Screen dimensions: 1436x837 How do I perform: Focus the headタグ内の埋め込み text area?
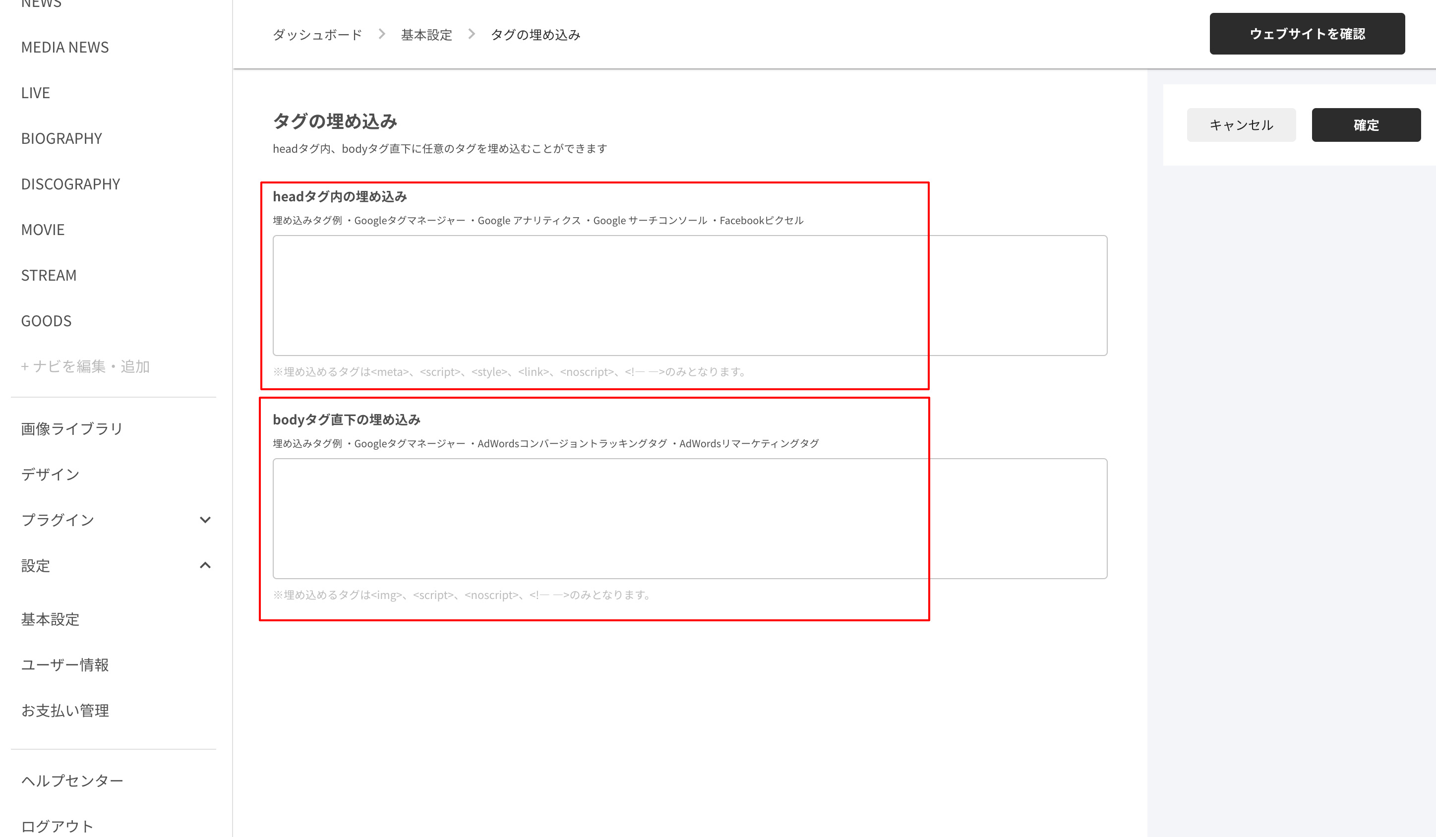(690, 296)
